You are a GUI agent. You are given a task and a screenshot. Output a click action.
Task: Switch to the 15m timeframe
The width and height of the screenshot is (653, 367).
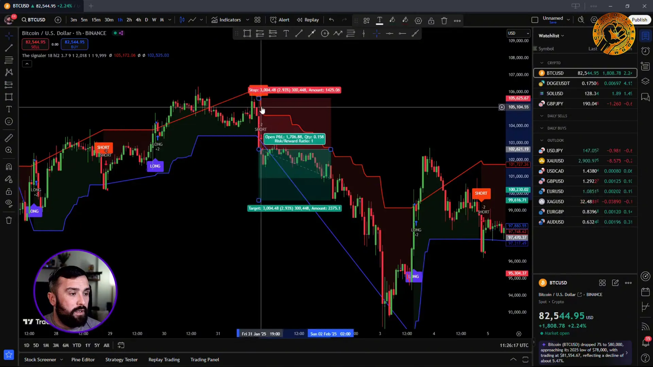(x=96, y=20)
